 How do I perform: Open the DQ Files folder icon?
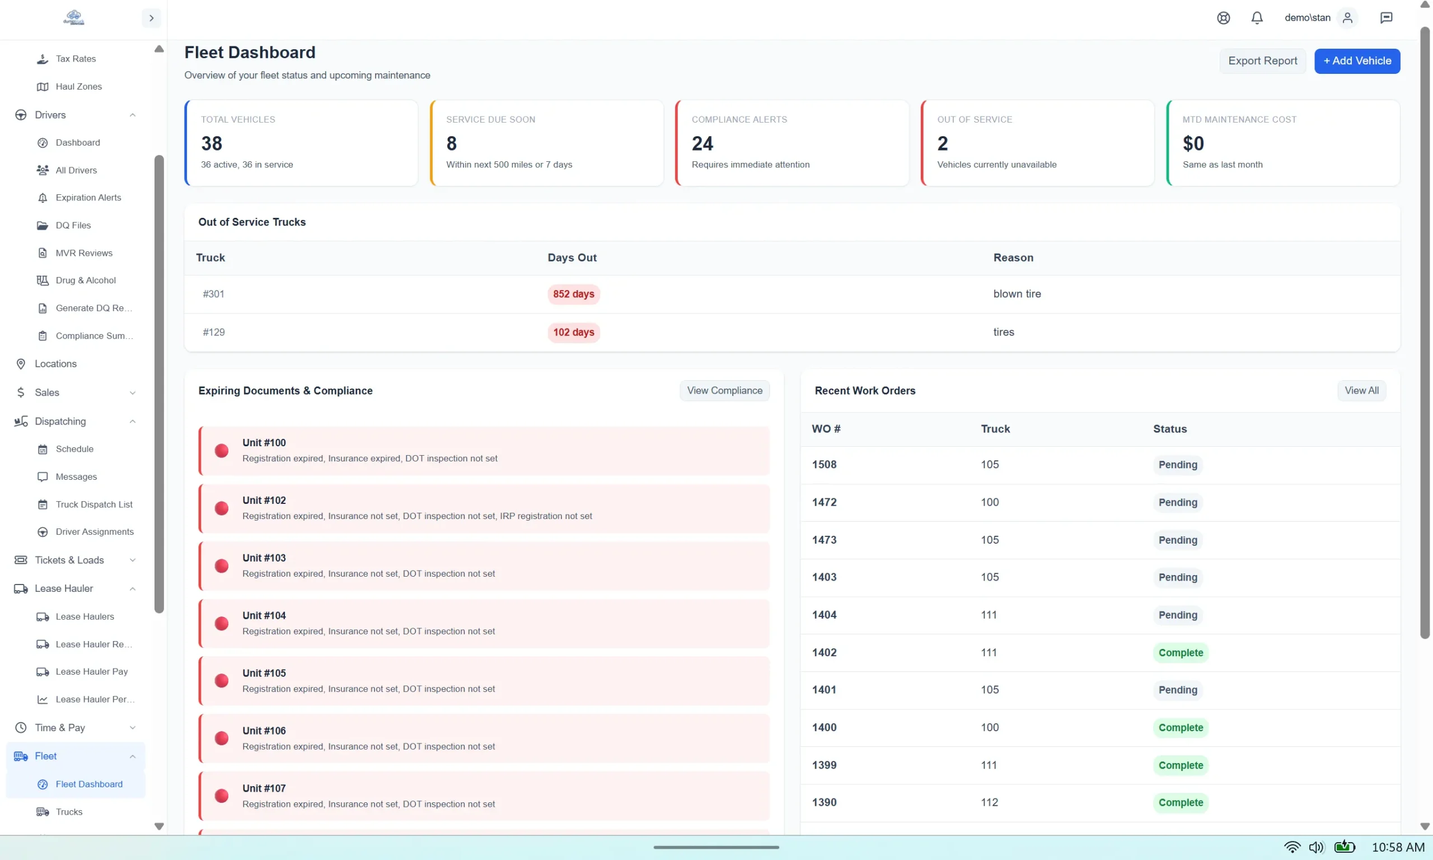click(43, 225)
